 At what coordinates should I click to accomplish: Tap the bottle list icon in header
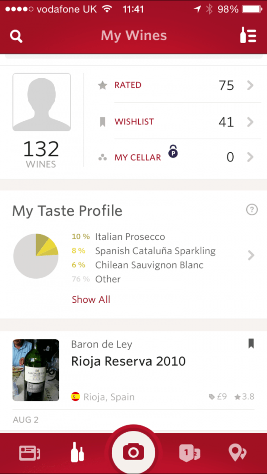248,35
